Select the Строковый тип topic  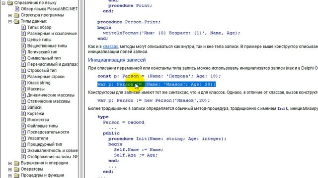[42, 70]
